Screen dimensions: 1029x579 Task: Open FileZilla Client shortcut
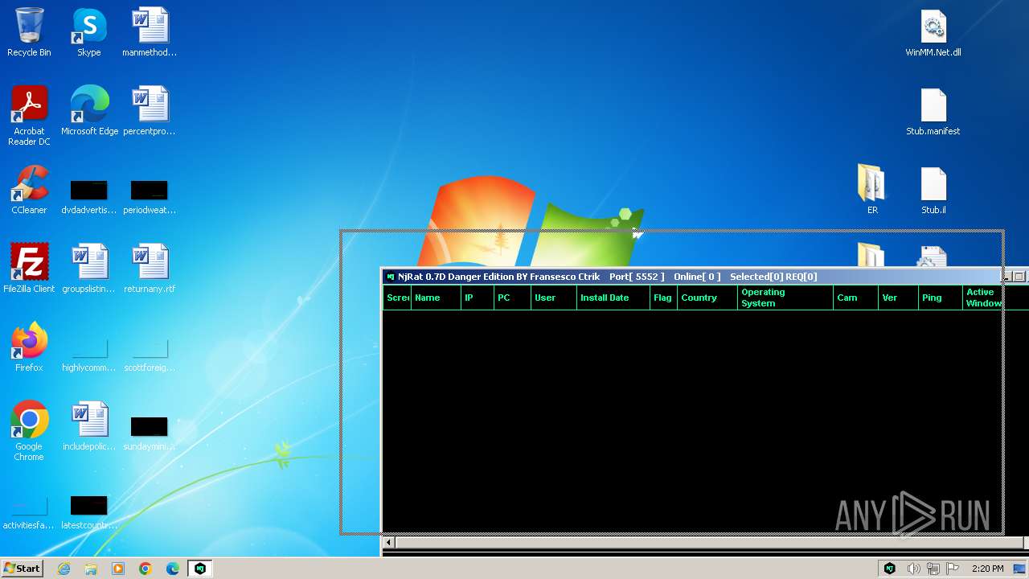(x=29, y=269)
